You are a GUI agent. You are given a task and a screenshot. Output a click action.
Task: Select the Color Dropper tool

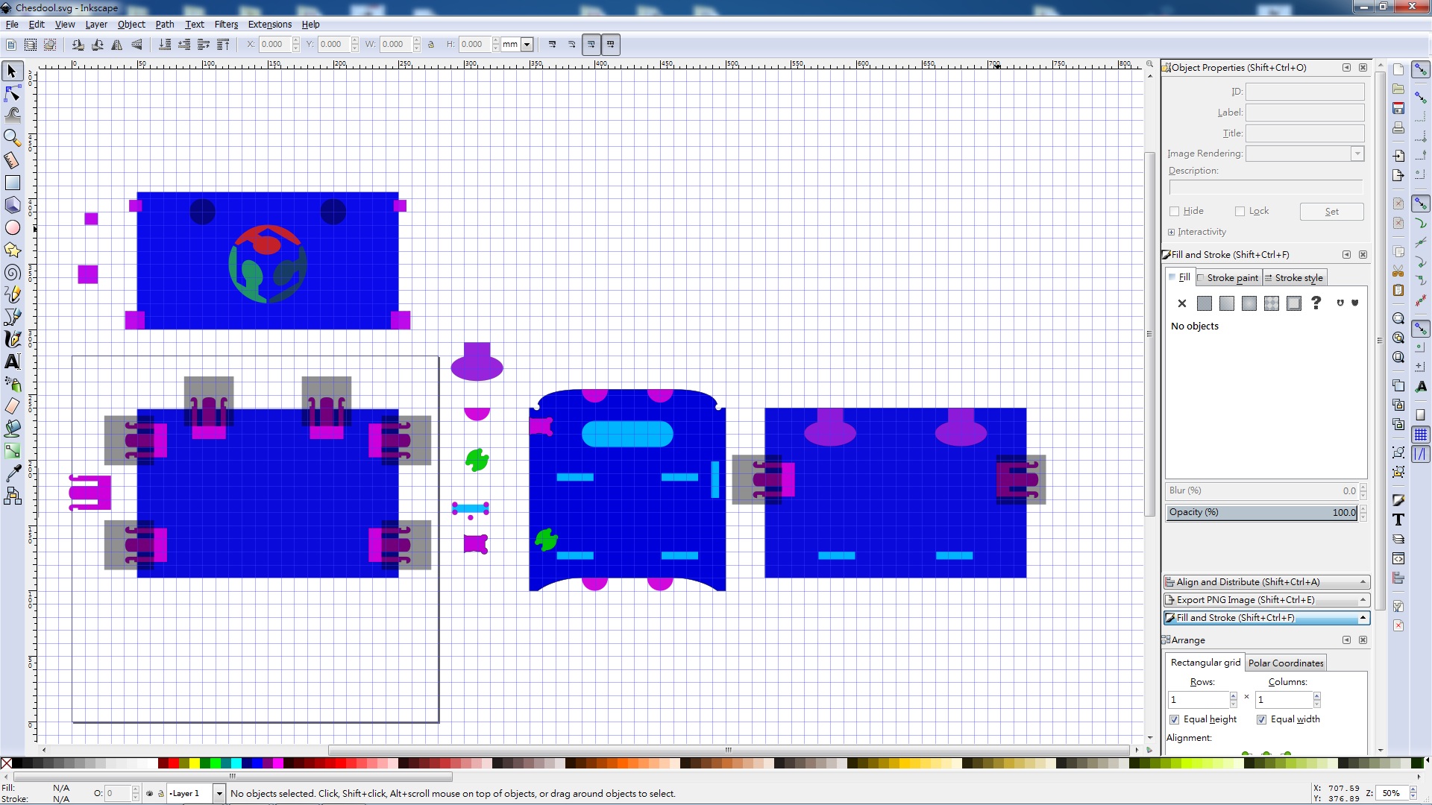pos(13,473)
